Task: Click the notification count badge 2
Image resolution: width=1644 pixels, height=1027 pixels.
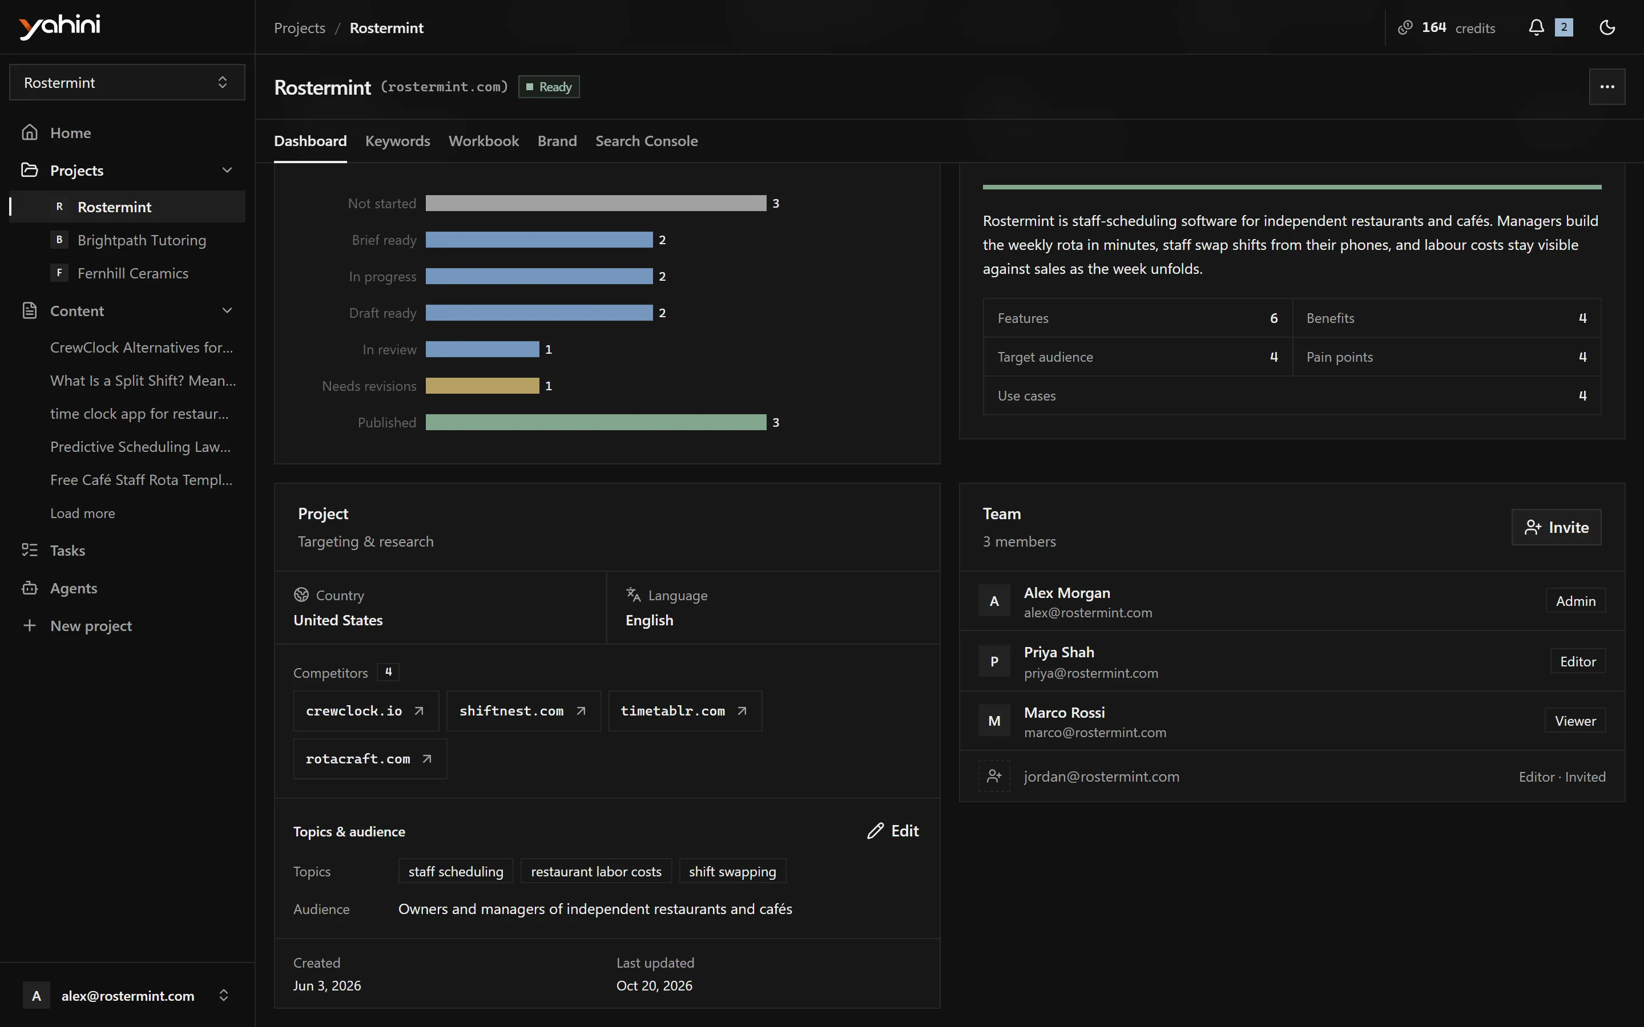Action: coord(1564,27)
